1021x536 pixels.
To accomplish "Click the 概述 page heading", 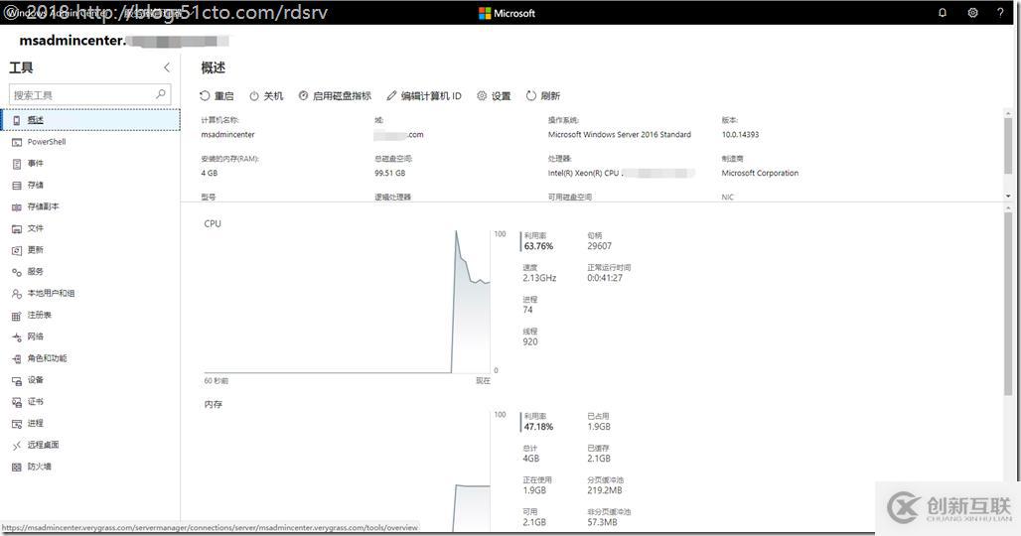I will tap(213, 67).
